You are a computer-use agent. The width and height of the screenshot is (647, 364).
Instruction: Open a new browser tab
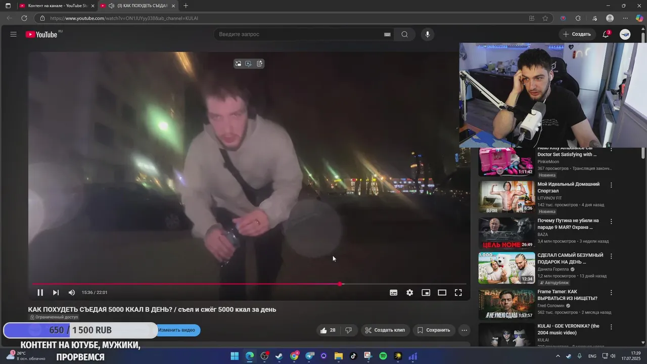[x=186, y=6]
